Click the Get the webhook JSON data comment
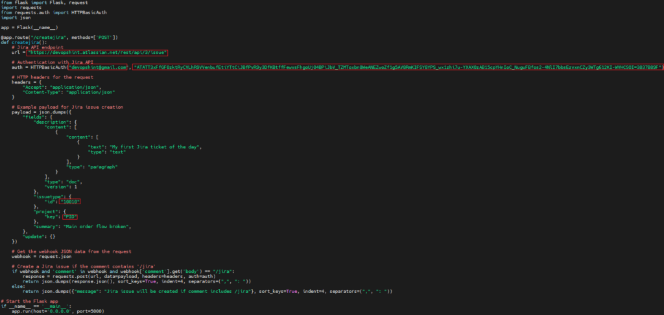This screenshot has width=664, height=315. tap(71, 251)
